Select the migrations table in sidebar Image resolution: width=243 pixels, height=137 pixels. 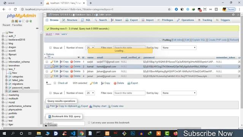(17, 84)
